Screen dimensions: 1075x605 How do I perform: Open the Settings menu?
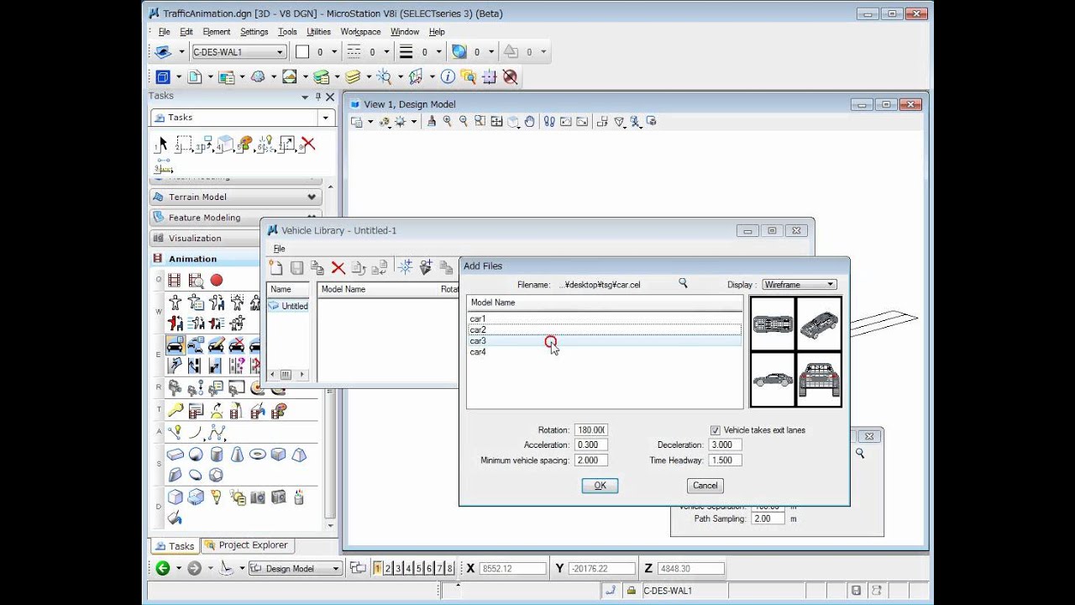pos(254,32)
